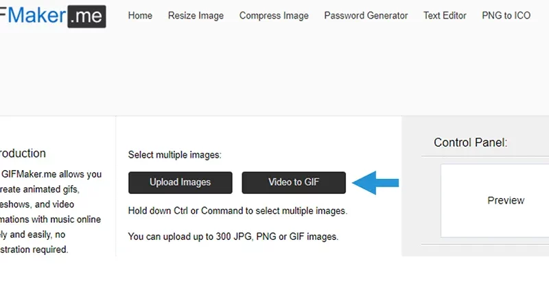This screenshot has height=290, width=549.
Task: Click the blue arrow pointing at Video to GIF
Action: [375, 182]
